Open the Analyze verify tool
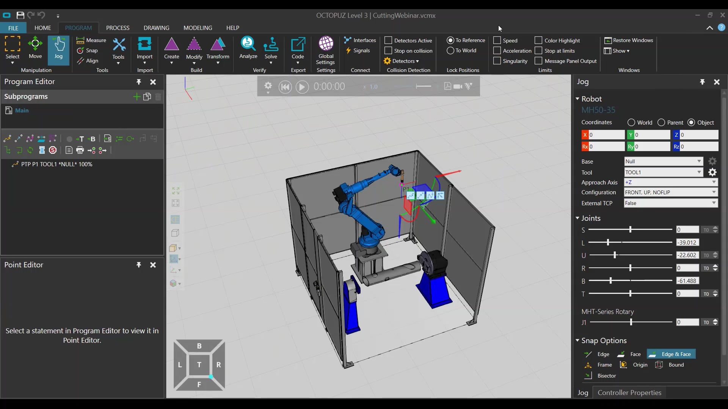The height and width of the screenshot is (409, 728). (248, 48)
